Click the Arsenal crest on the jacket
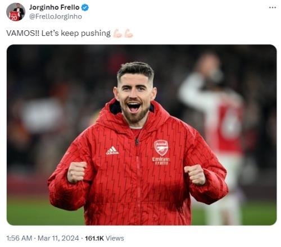The image size is (281, 247). point(161,148)
